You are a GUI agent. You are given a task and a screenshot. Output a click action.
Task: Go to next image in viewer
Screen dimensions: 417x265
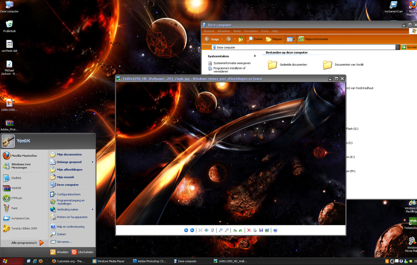(x=192, y=230)
